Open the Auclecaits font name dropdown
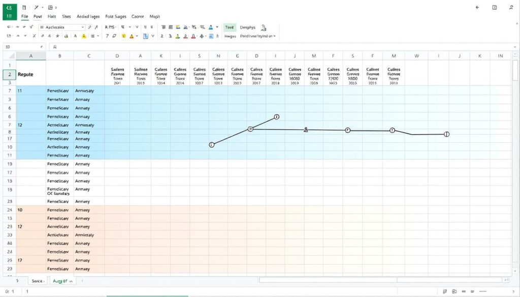This screenshot has height=297, width=520. (62, 27)
